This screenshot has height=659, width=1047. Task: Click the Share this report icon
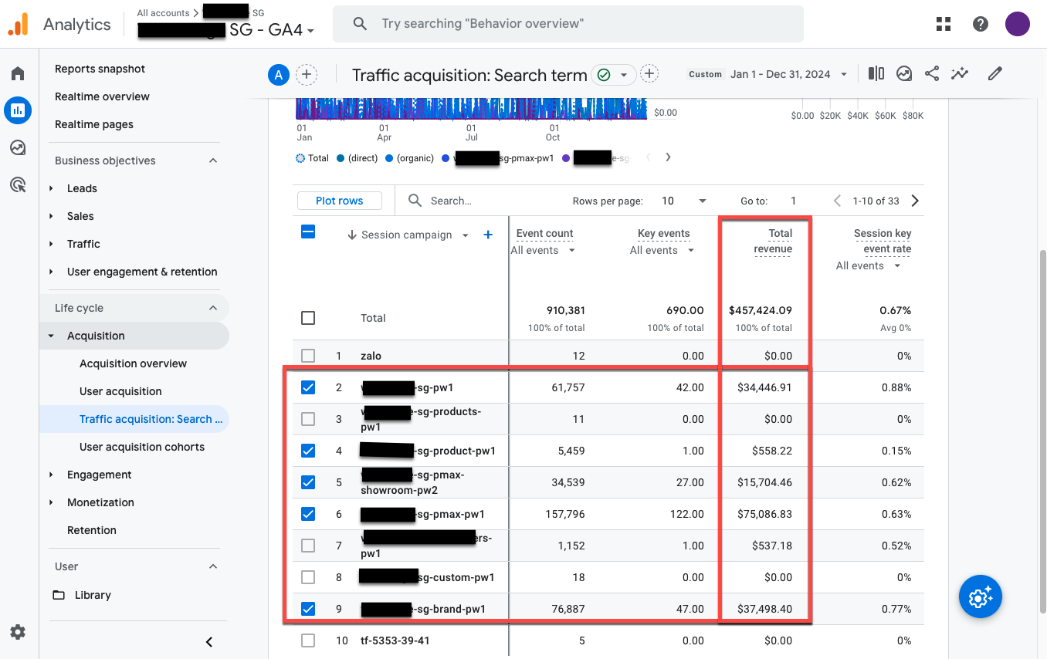coord(932,74)
